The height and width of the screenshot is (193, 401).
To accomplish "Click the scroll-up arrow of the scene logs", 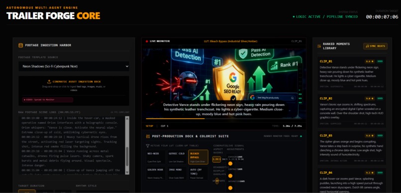I will point(127,118).
